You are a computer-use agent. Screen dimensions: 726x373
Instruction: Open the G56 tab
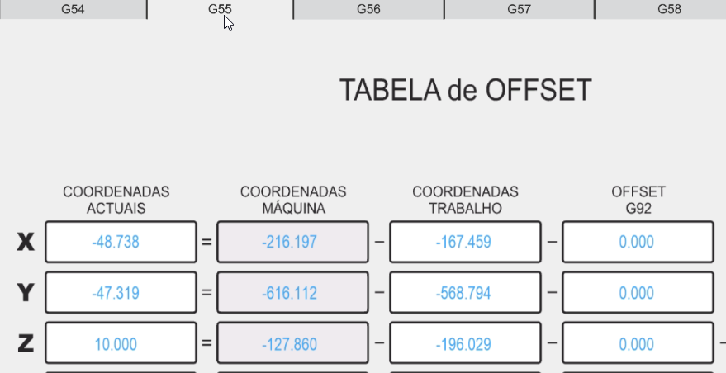(368, 9)
